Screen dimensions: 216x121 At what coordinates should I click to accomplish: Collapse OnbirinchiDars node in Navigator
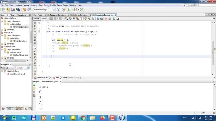pyautogui.click(x=2, y=71)
